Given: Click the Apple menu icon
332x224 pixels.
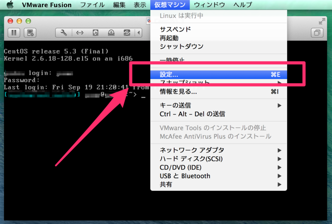Looking at the screenshot, I should click(x=10, y=5).
